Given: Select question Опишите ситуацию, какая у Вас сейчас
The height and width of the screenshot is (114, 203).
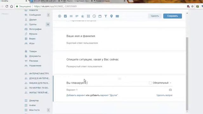Looking at the screenshot, I should coord(92,60).
